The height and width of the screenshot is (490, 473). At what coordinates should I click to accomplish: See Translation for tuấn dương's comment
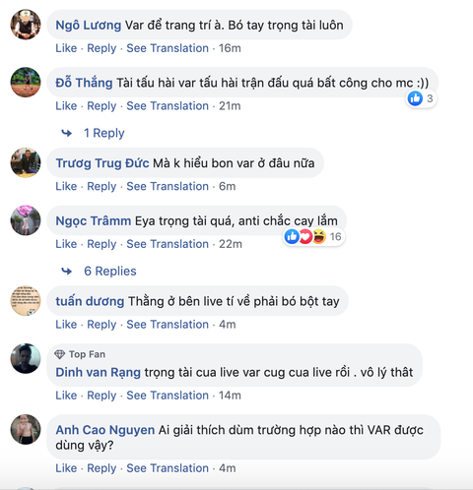[x=168, y=325]
